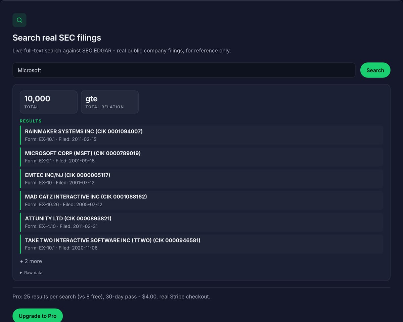
Task: Click 'Form: EX-10.1 · Filed: 2011-02-15' text
Action: point(61,139)
